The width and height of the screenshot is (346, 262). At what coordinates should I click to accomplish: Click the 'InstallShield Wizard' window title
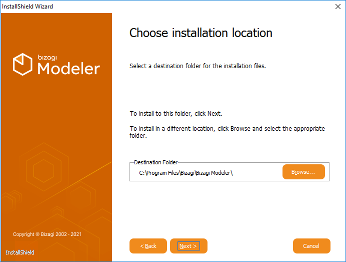point(27,7)
